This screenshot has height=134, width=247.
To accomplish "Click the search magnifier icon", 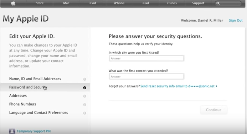I will 218,3.
